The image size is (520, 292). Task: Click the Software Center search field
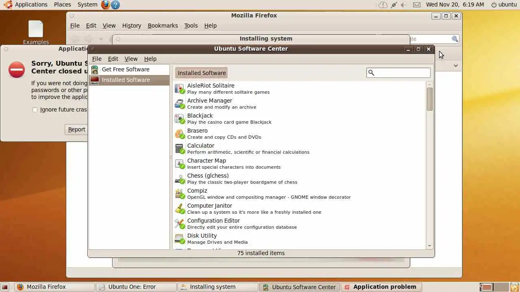(398, 73)
